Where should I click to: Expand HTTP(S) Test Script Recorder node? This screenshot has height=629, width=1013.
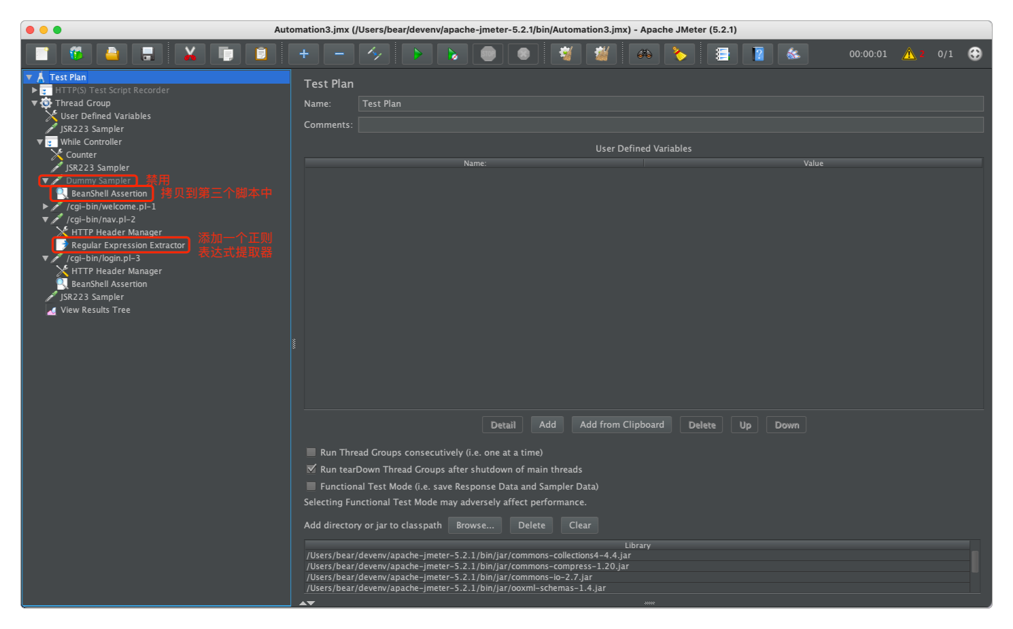[35, 90]
